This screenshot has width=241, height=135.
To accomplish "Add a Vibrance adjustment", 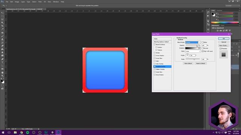I will (230, 31).
